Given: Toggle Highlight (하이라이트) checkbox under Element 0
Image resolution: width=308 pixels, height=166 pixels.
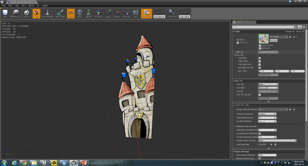Looking at the screenshot, I should pyautogui.click(x=238, y=43).
